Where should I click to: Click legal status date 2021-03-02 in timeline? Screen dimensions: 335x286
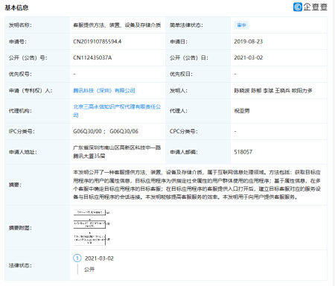click(x=99, y=258)
